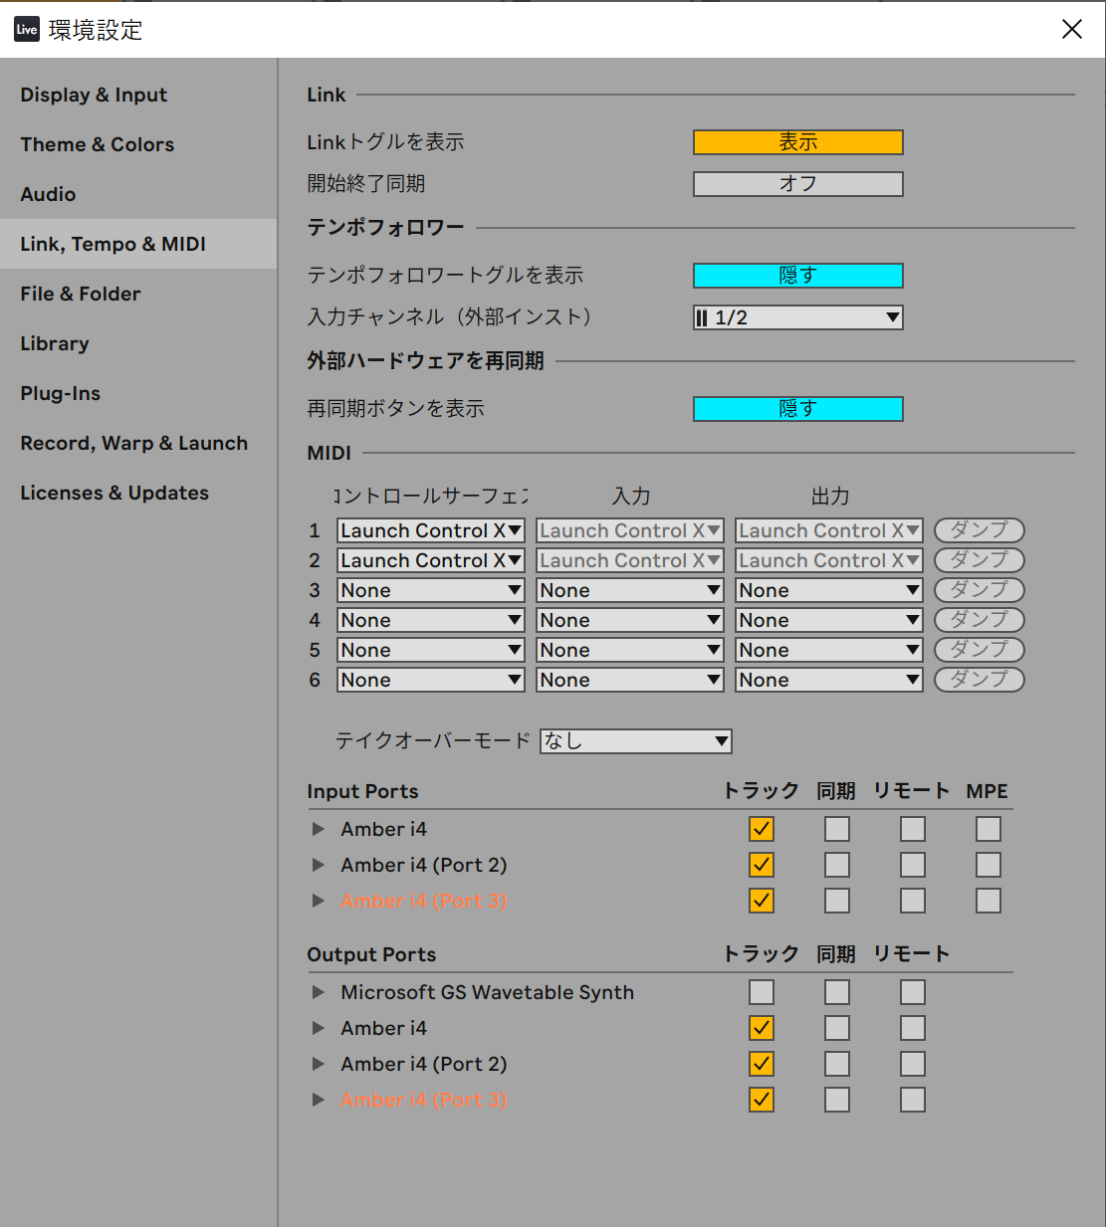Enable MPE for input Amber i4
Image resolution: width=1106 pixels, height=1227 pixels.
pyautogui.click(x=989, y=829)
